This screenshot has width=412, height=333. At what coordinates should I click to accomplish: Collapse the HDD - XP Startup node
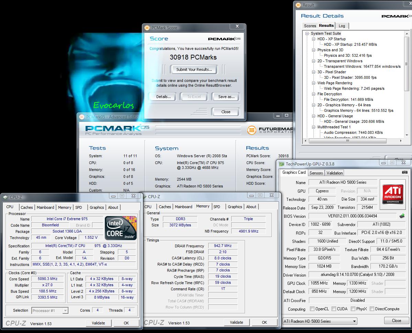(x=313, y=39)
